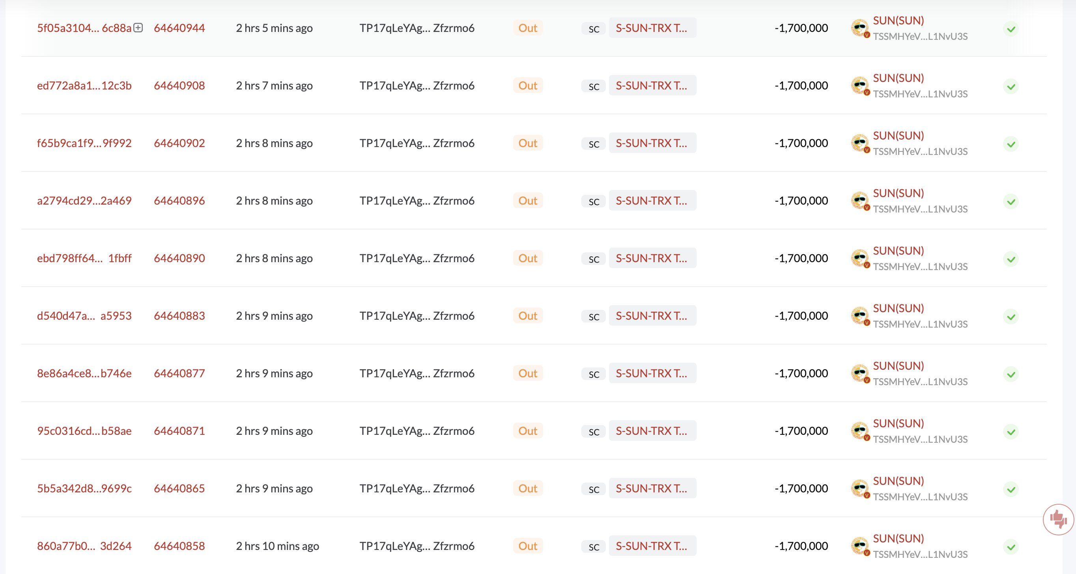The image size is (1076, 574).
Task: Open block number 64640877
Action: coord(179,373)
